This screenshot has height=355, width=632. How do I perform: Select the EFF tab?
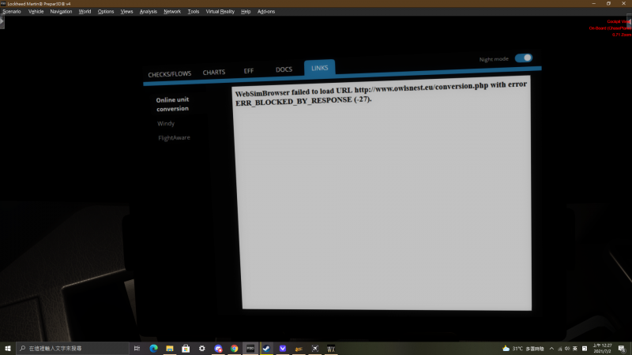point(248,71)
